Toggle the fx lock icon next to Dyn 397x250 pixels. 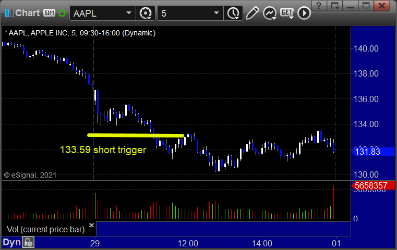pyautogui.click(x=28, y=242)
